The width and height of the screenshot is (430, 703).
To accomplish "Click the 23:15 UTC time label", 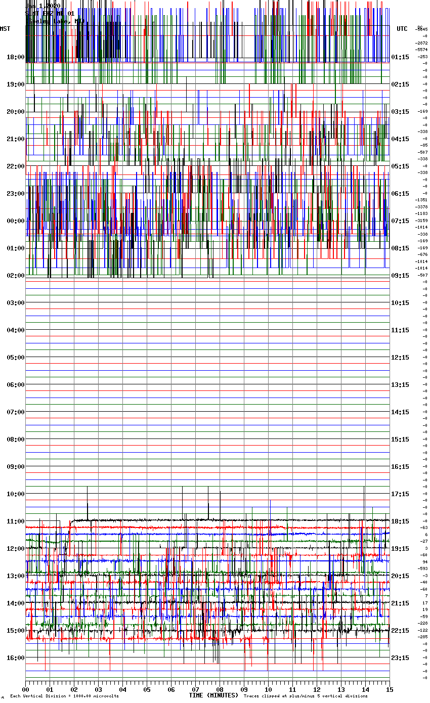I will tap(400, 658).
